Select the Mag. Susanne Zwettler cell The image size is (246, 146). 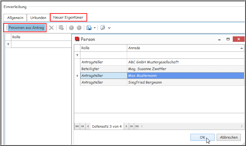click(185, 69)
